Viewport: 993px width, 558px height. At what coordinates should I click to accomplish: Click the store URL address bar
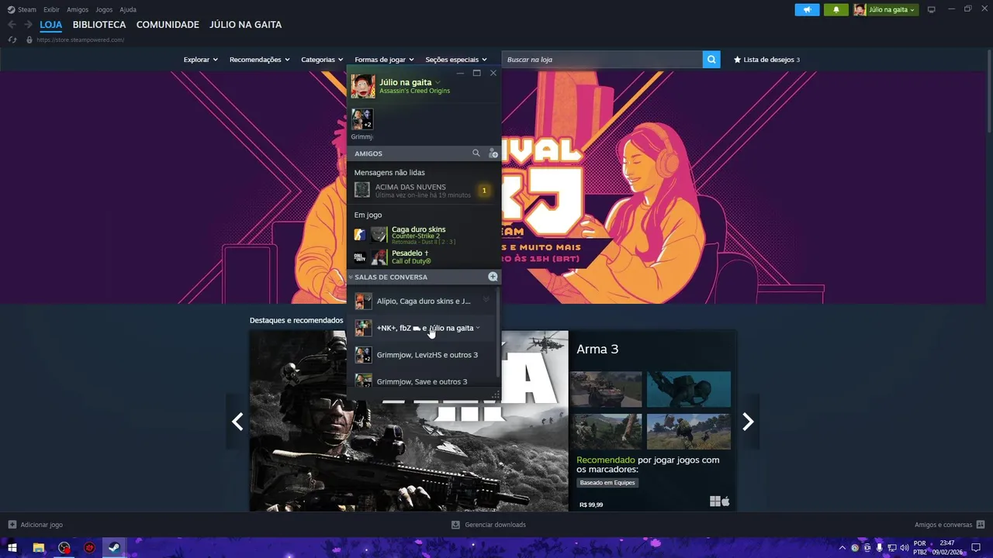pos(80,40)
